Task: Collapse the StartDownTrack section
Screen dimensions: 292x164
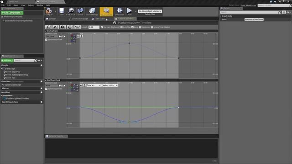Action: pyautogui.click(x=46, y=80)
